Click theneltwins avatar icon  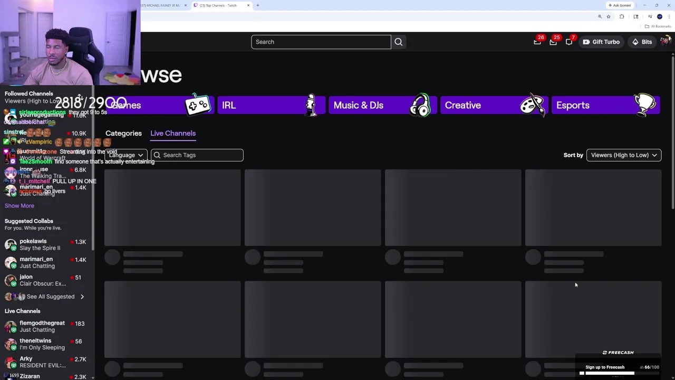tap(11, 345)
